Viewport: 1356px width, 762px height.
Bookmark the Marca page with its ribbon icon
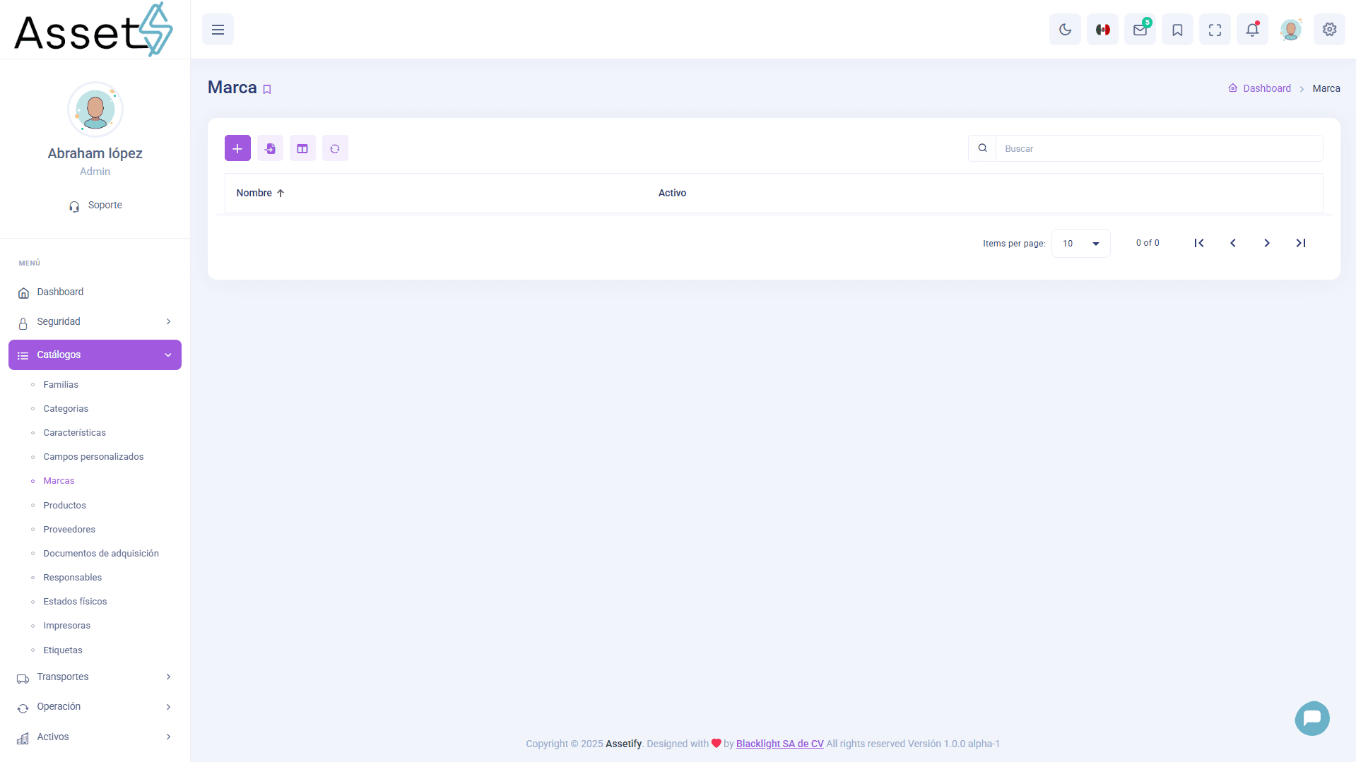(267, 89)
